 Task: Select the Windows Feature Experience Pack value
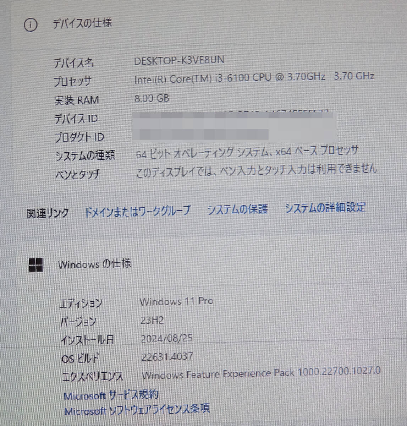point(261,373)
